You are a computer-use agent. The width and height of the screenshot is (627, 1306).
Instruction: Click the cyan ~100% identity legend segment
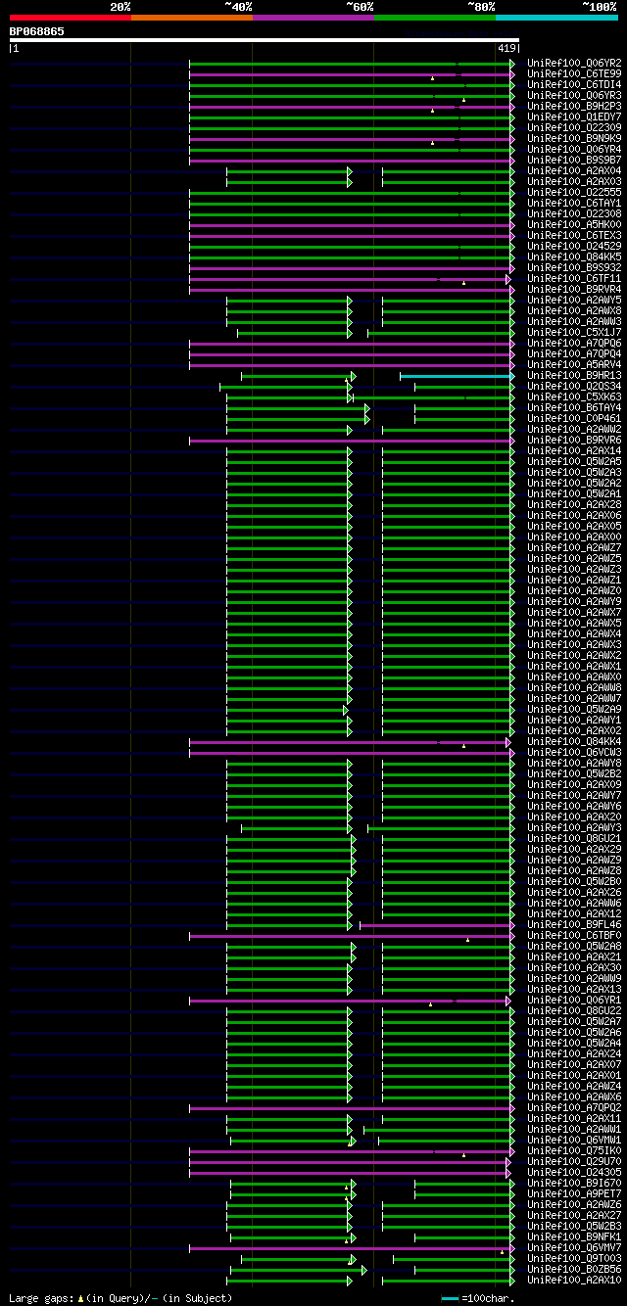point(555,17)
